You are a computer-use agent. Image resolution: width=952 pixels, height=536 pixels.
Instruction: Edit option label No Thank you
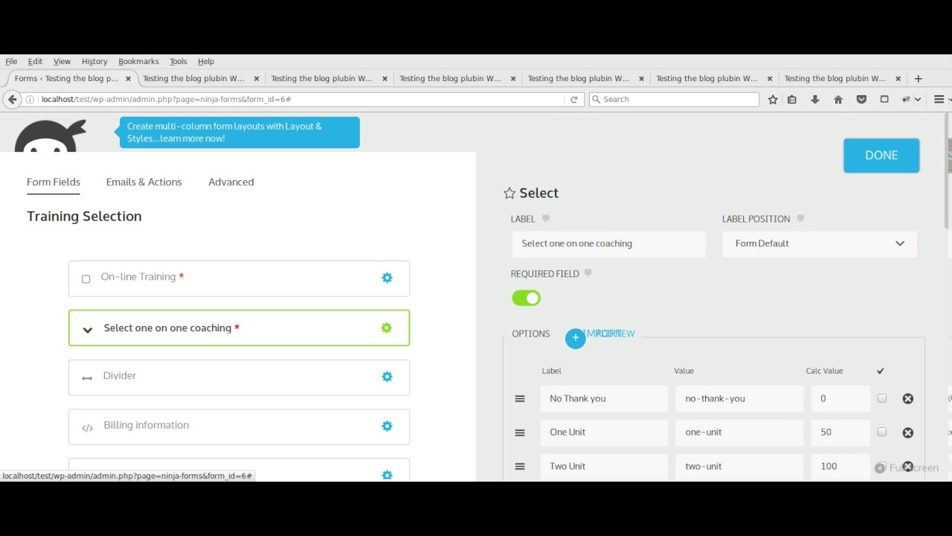(604, 399)
